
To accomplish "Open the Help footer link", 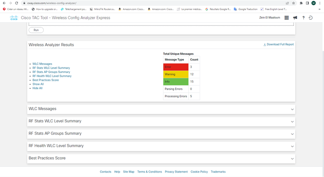I will (x=117, y=172).
